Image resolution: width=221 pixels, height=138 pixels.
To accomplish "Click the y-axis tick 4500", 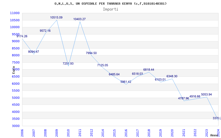I will [x=16, y=105].
